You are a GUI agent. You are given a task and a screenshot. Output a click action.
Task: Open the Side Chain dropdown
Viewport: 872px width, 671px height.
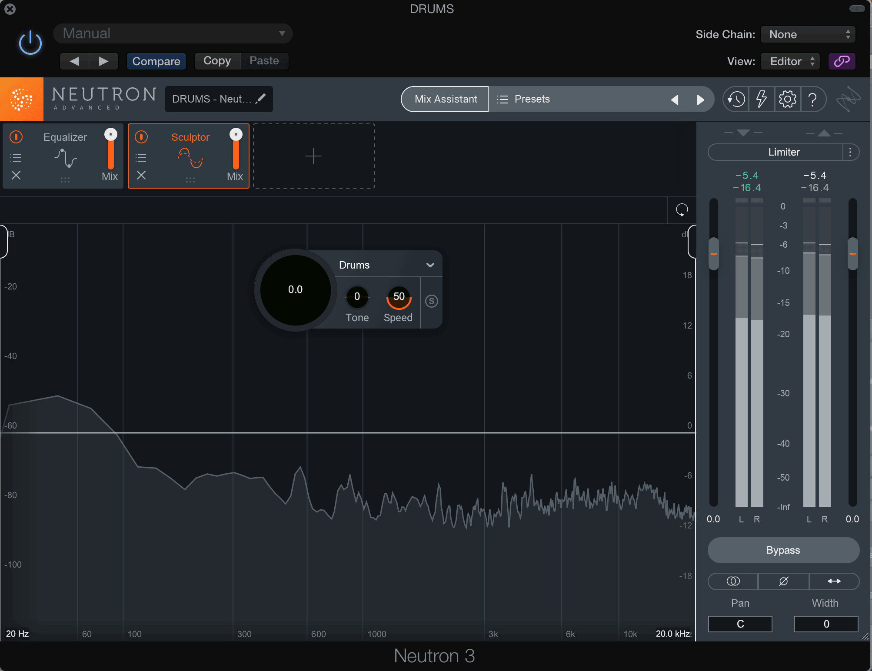click(x=808, y=34)
